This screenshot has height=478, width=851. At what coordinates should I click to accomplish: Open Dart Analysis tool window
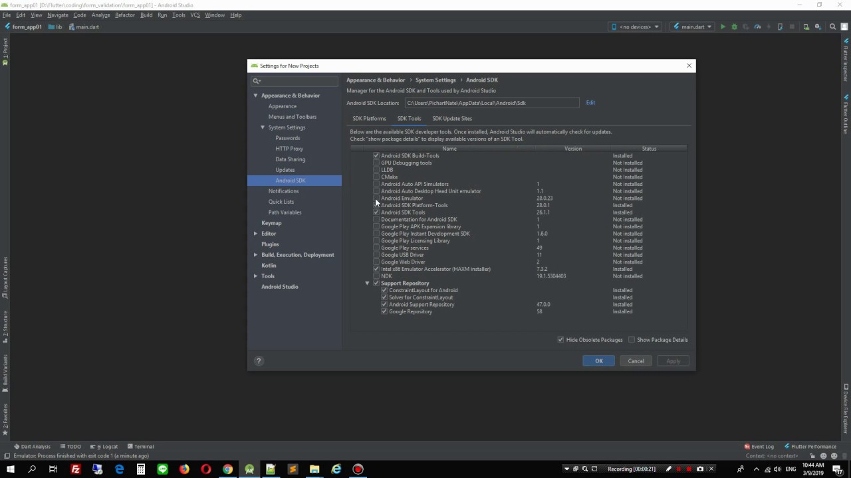pos(32,447)
